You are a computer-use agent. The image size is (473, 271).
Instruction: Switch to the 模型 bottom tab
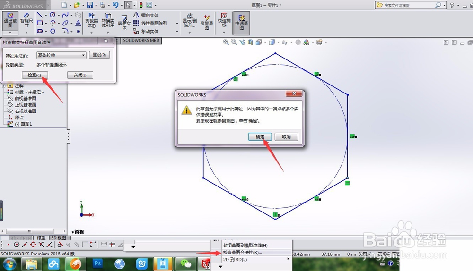pos(41,238)
